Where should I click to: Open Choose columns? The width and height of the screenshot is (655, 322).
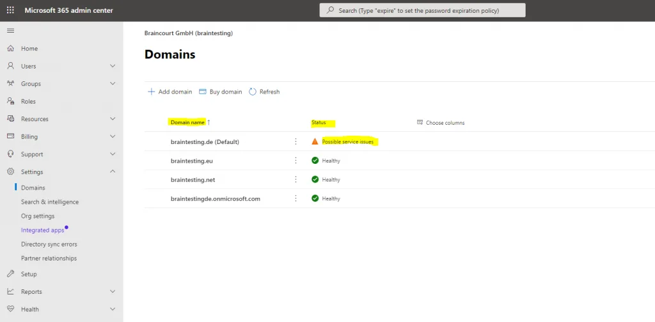pyautogui.click(x=441, y=122)
